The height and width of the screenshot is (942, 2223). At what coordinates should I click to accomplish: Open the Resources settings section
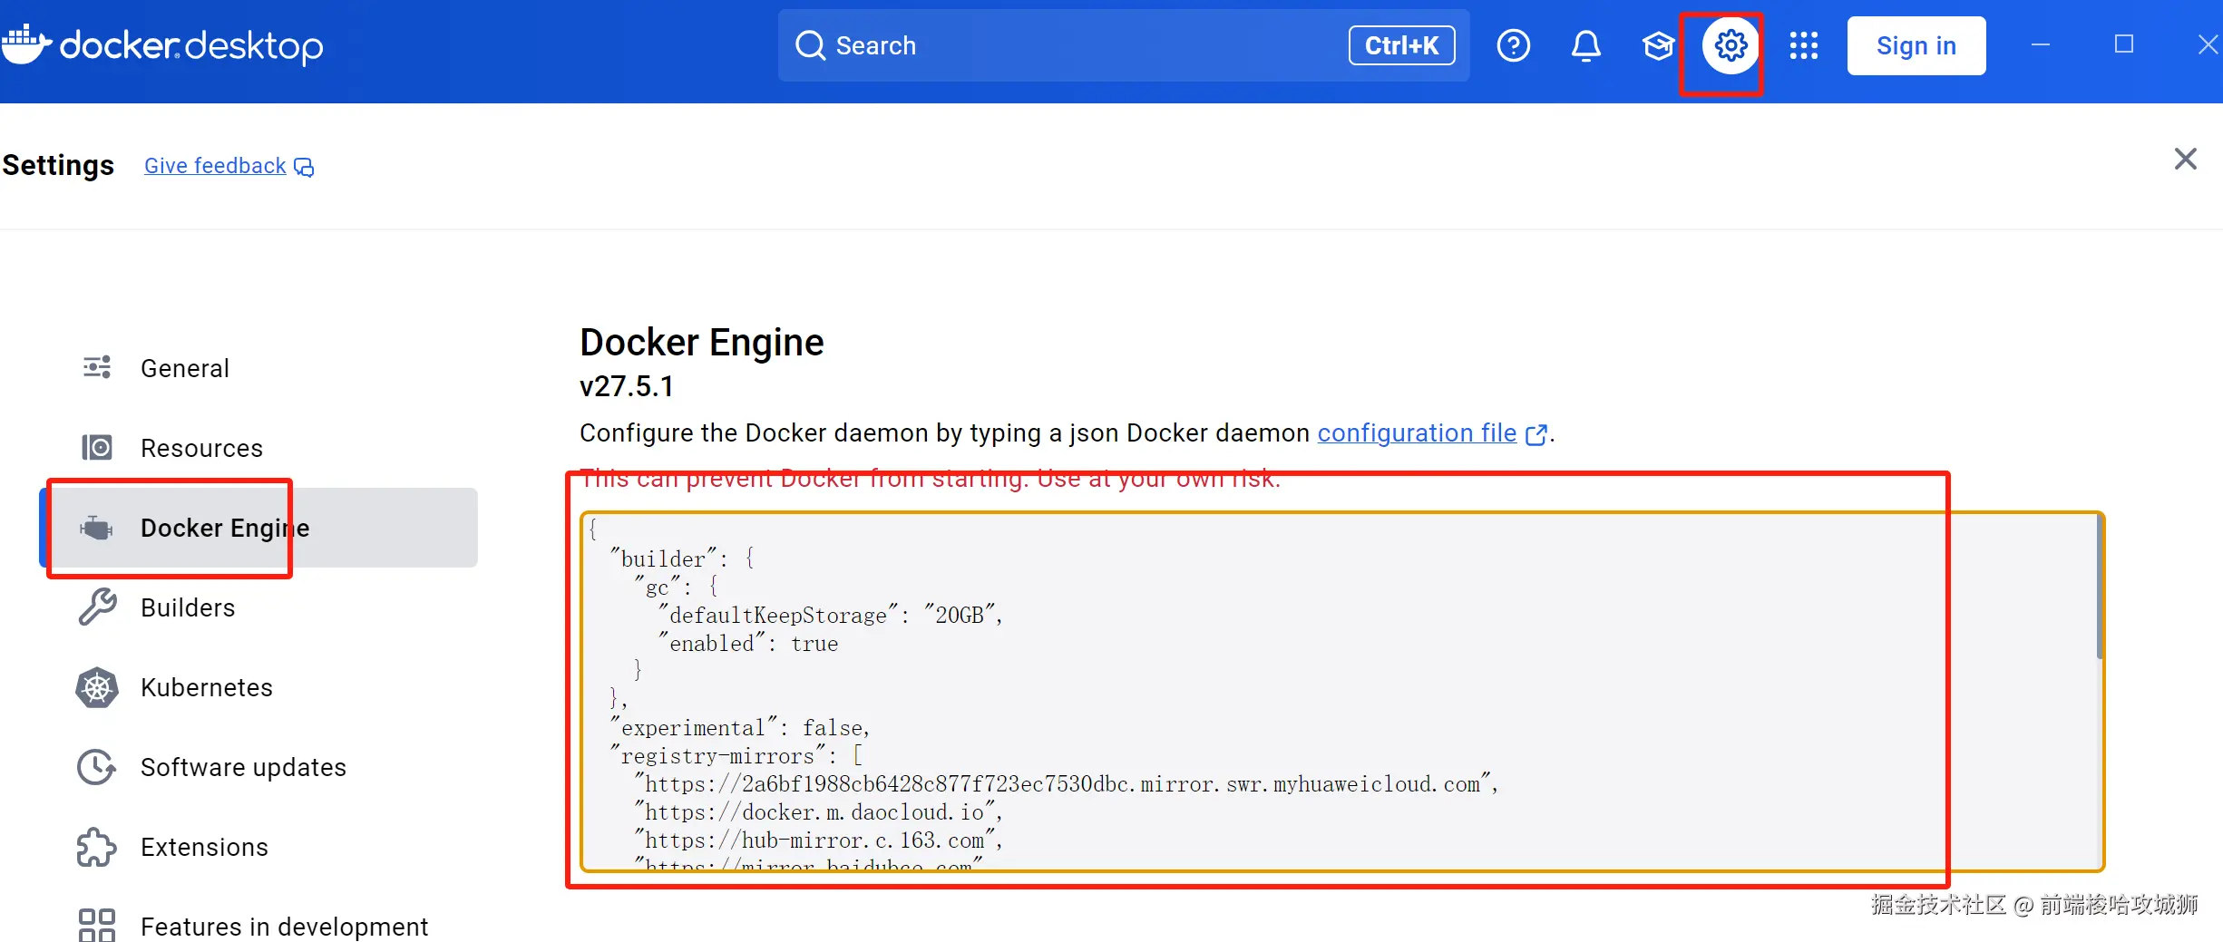click(258, 448)
